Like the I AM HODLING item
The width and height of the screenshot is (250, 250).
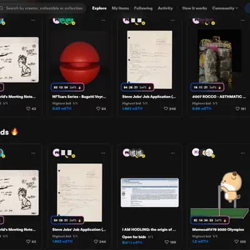(167, 242)
